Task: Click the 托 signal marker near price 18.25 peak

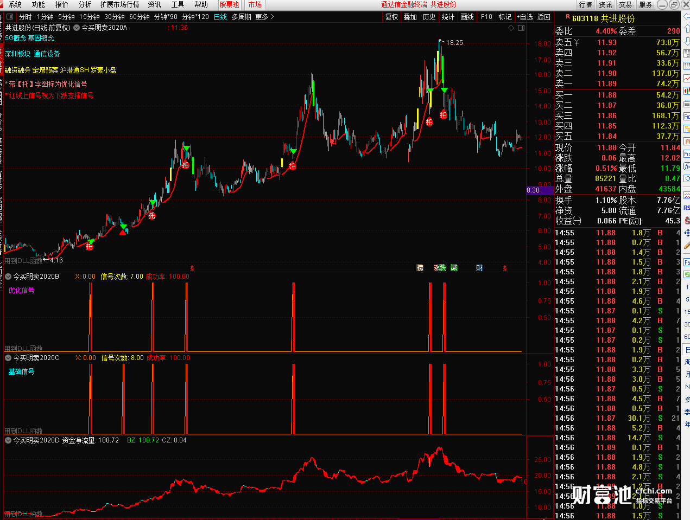Action: coord(443,115)
